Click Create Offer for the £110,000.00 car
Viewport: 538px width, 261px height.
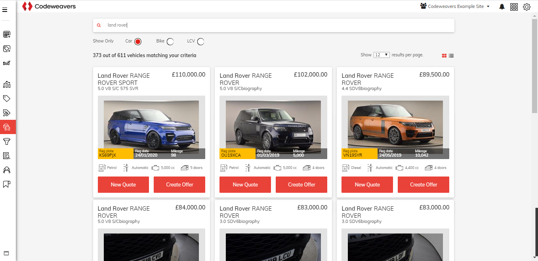tap(179, 184)
